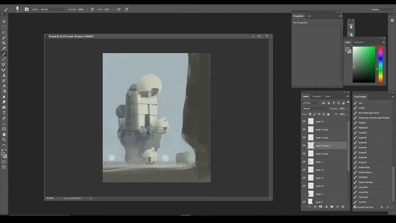Enable airbrush-style build-up effect
This screenshot has height=223, width=396.
point(118,9)
